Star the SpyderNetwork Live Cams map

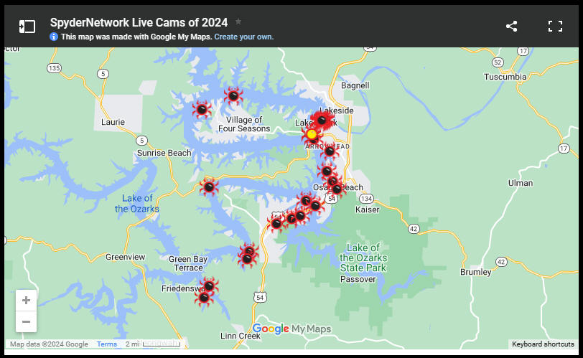point(238,22)
